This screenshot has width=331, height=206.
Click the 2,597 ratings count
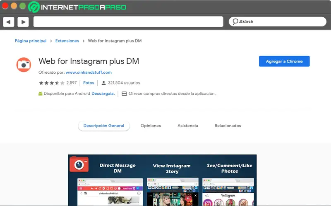[x=71, y=83]
